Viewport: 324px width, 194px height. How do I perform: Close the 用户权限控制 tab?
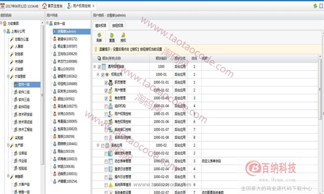94,6
